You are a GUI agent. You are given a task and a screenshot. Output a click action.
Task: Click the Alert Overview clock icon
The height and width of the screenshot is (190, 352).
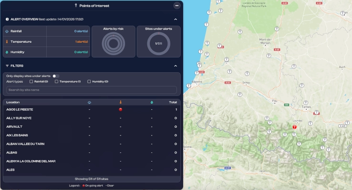(x=7, y=19)
